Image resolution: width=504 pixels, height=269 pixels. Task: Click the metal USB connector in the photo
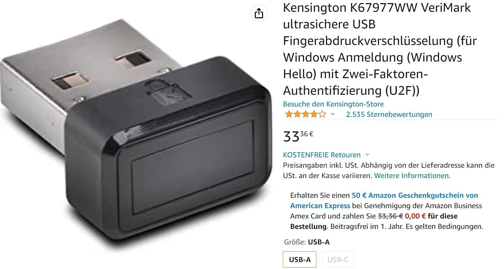(x=93, y=68)
